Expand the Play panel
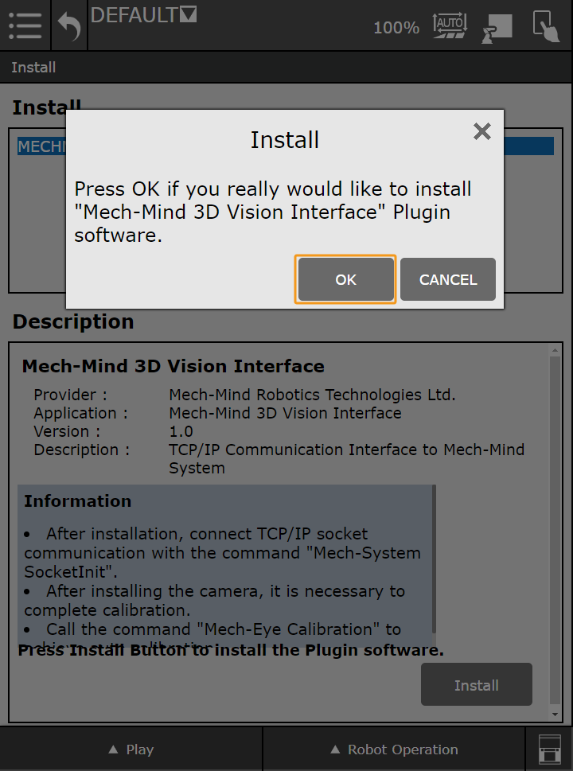 (x=131, y=750)
